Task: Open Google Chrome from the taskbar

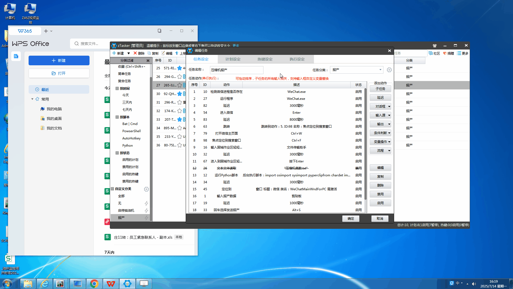Action: [x=94, y=284]
